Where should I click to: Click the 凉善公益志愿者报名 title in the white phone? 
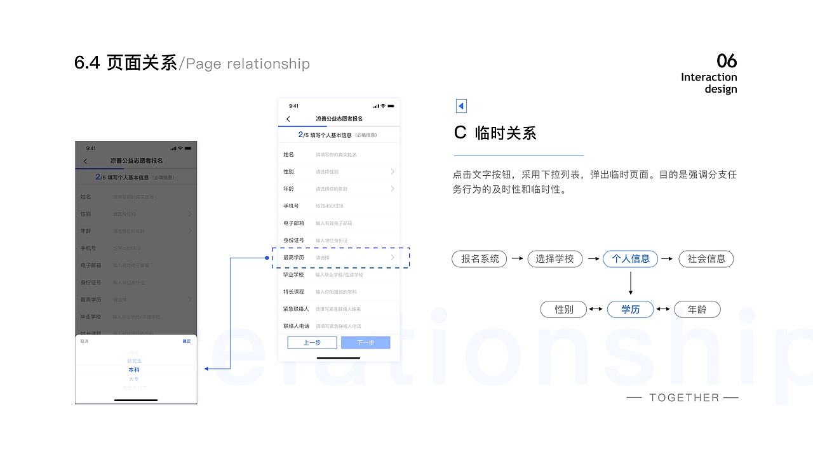tap(339, 119)
